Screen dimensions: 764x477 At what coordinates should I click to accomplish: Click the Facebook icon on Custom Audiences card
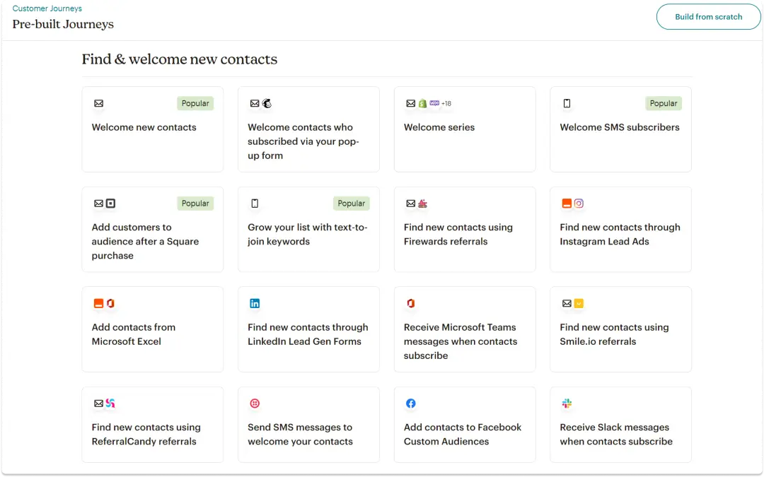(411, 404)
